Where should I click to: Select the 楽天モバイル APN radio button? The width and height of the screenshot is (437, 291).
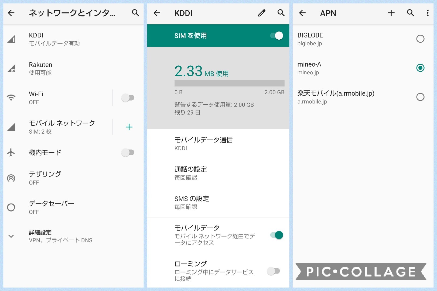420,97
